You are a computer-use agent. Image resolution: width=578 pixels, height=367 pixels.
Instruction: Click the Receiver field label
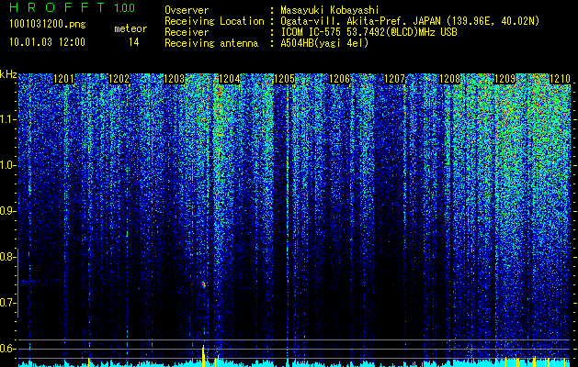(187, 32)
